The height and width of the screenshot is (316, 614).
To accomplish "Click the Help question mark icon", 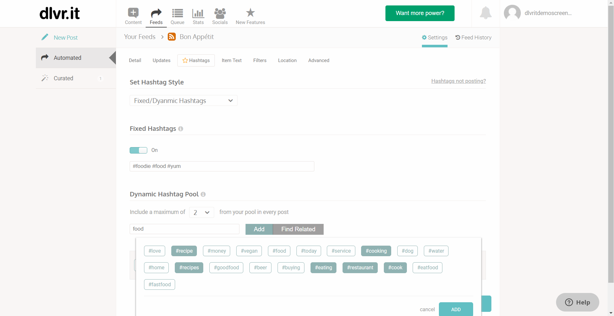I will coord(569,302).
